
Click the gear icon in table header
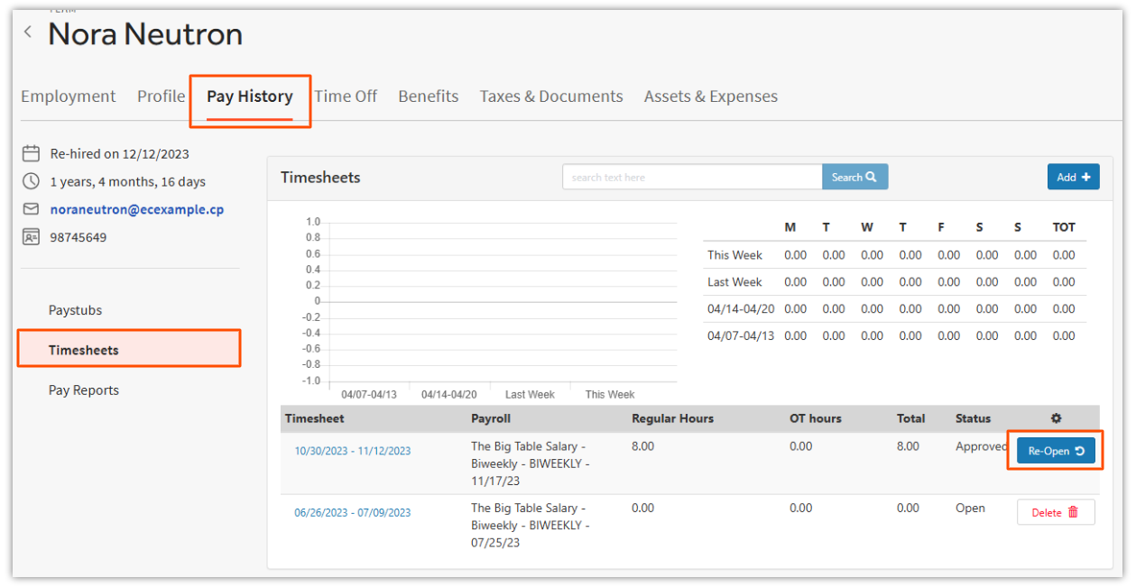(x=1057, y=418)
